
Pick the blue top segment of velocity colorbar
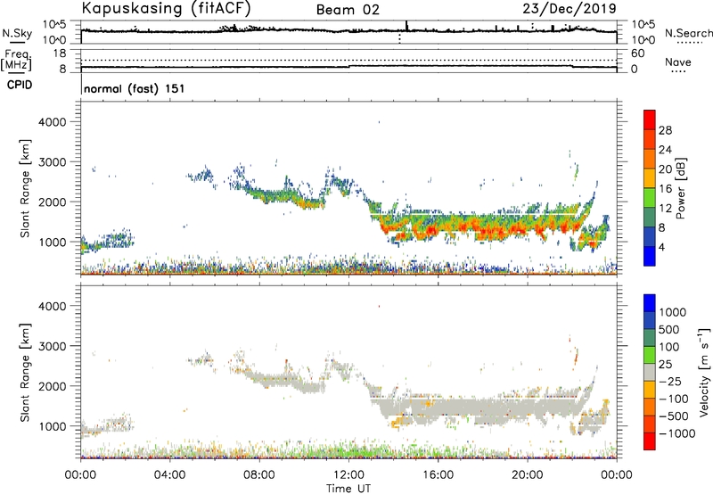pyautogui.click(x=650, y=303)
